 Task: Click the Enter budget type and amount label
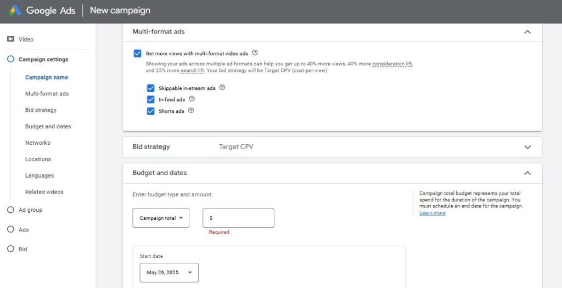click(x=172, y=195)
